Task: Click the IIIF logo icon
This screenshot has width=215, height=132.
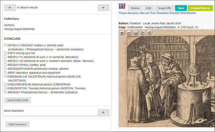Action: click(x=122, y=6)
